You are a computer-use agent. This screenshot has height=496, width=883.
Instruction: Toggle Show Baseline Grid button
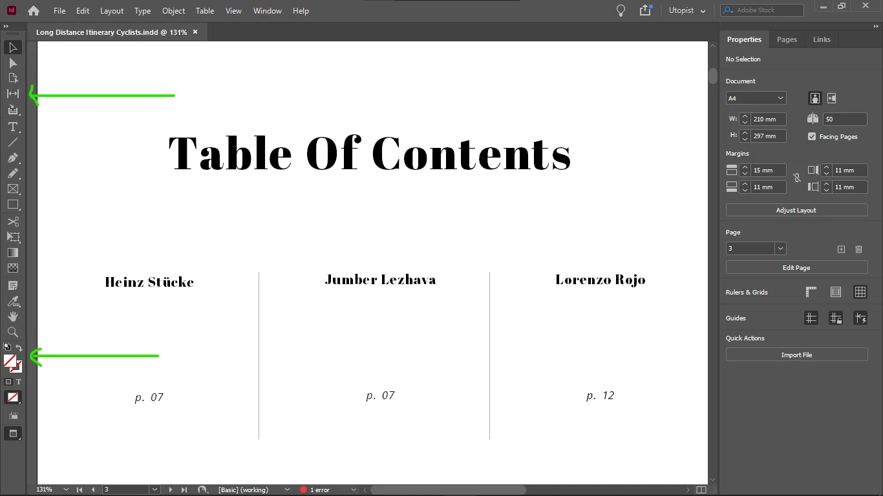836,292
